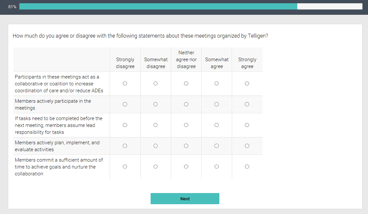This screenshot has height=214, width=368.
Task: Choose Strongly agree for coordination of care statement
Action: pyautogui.click(x=247, y=83)
